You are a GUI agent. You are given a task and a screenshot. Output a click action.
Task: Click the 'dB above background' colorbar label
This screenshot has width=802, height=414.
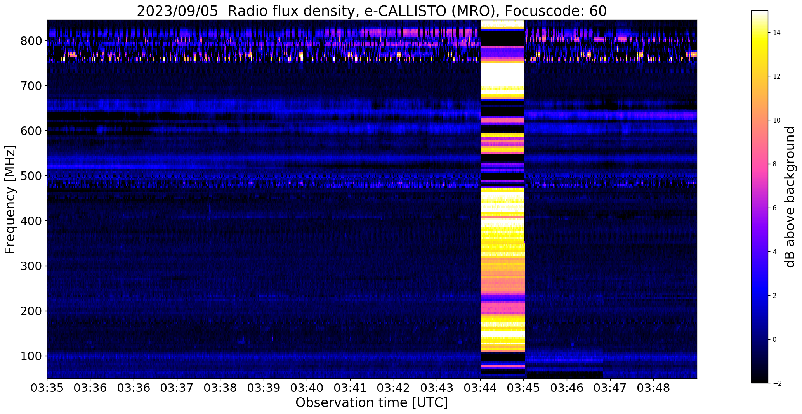(790, 197)
